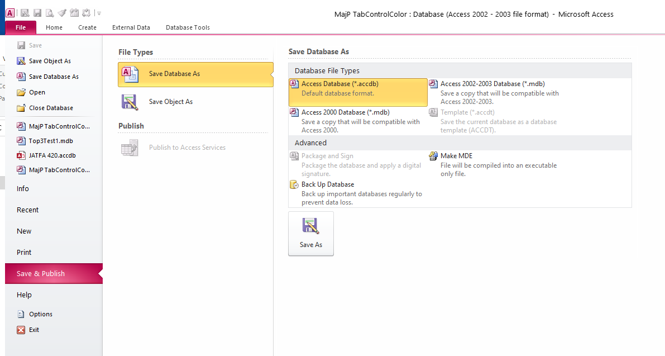Select the New section in backstage
The image size is (665, 356).
(x=24, y=231)
